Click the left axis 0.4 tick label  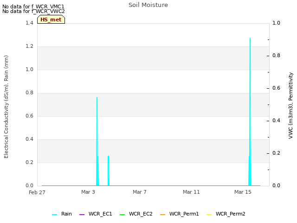29,139
